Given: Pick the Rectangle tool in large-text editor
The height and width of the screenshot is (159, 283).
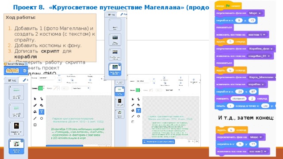Looking at the screenshot, I should tap(35, 125).
